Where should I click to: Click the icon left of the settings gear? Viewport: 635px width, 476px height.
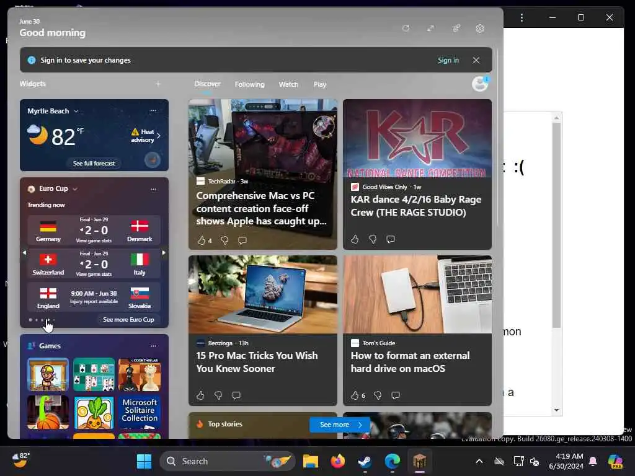[x=456, y=29]
